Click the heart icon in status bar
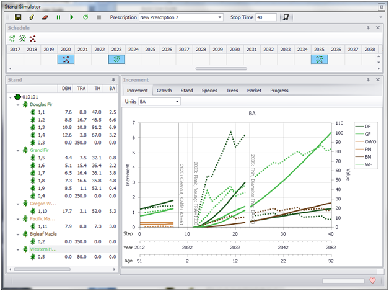This screenshot has height=291, width=389. coord(372,280)
